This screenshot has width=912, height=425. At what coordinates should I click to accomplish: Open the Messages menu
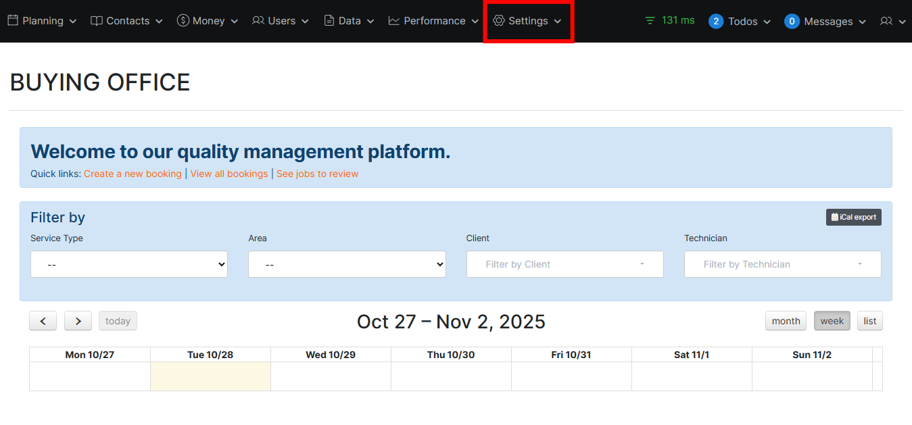click(x=825, y=22)
